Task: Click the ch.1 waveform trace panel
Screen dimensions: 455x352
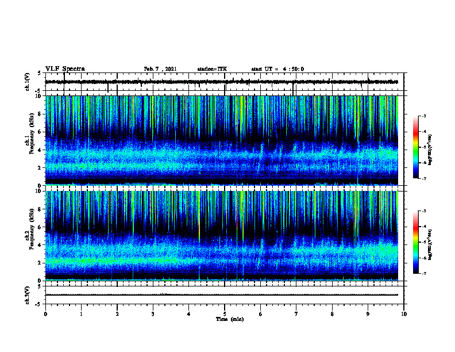Action: coord(225,82)
